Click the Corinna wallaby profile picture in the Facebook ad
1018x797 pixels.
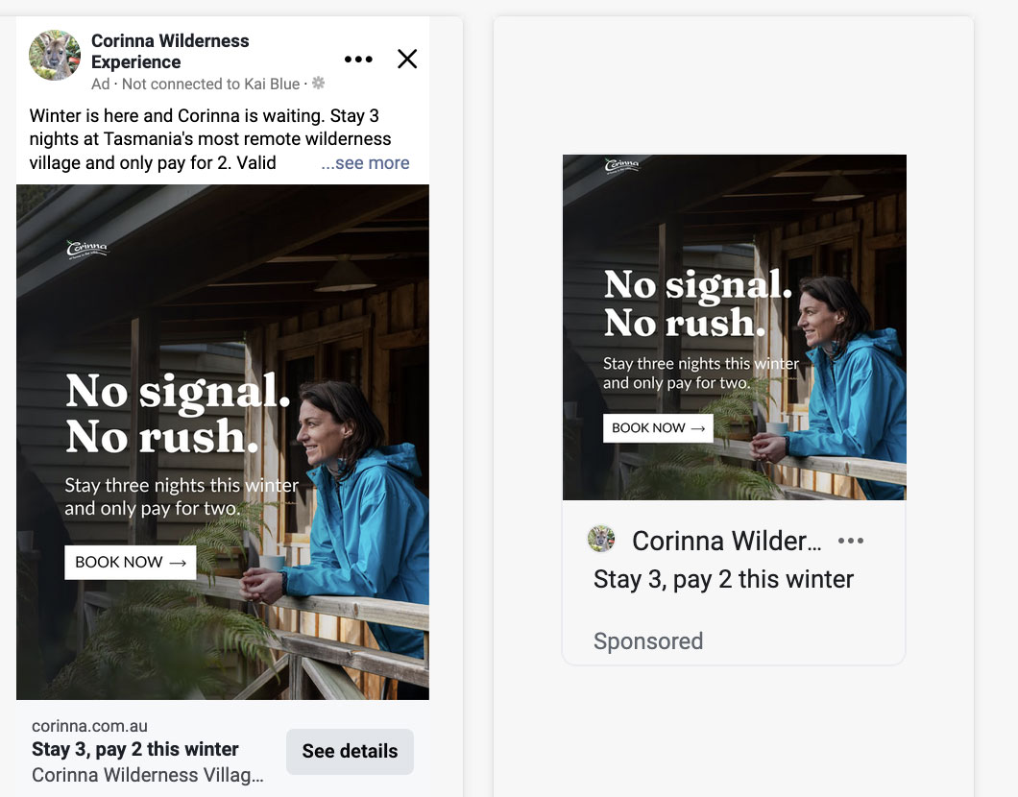[x=55, y=55]
